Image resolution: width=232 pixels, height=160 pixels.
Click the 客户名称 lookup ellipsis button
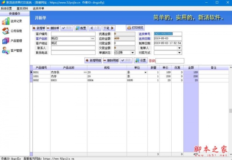pyautogui.click(x=92, y=39)
